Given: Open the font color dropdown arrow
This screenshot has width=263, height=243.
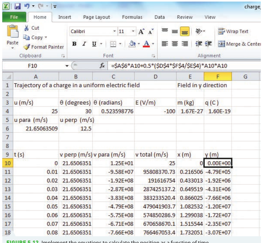Looking at the screenshot, I should click(153, 44).
